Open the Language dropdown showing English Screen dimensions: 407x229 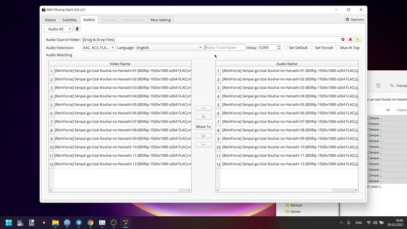169,47
